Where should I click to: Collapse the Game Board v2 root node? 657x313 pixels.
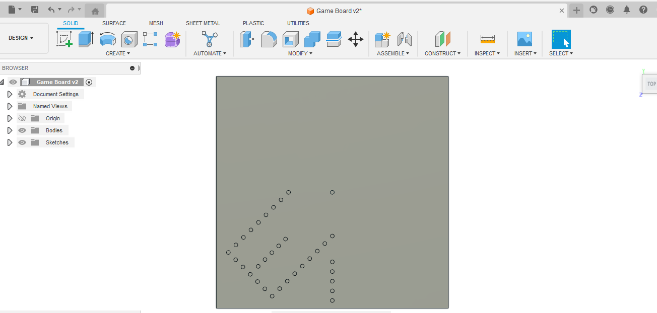click(2, 82)
